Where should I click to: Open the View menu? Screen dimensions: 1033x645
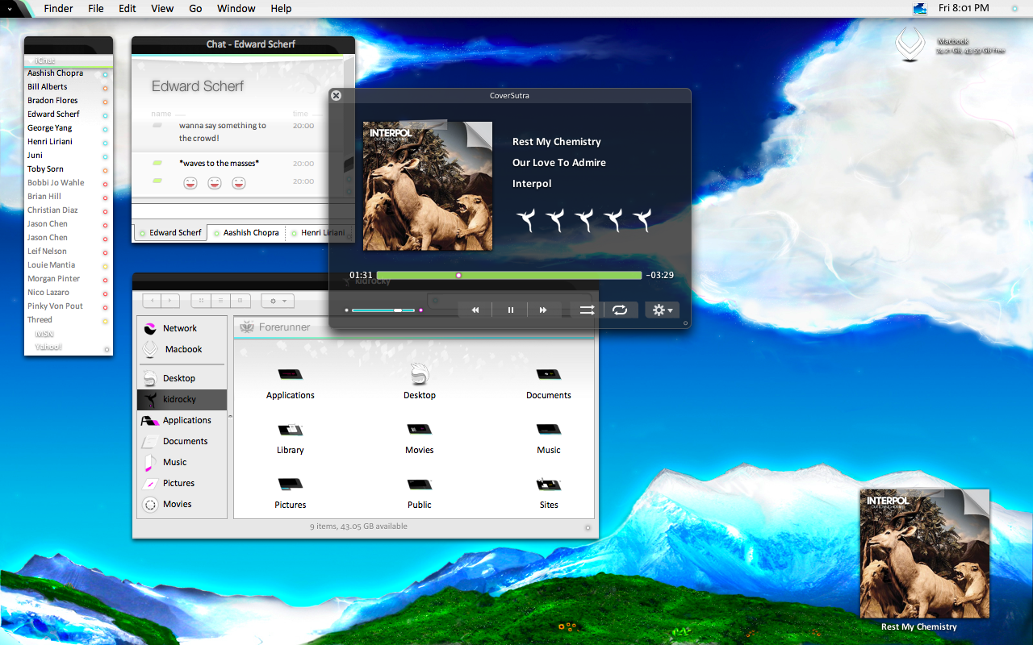pyautogui.click(x=162, y=9)
